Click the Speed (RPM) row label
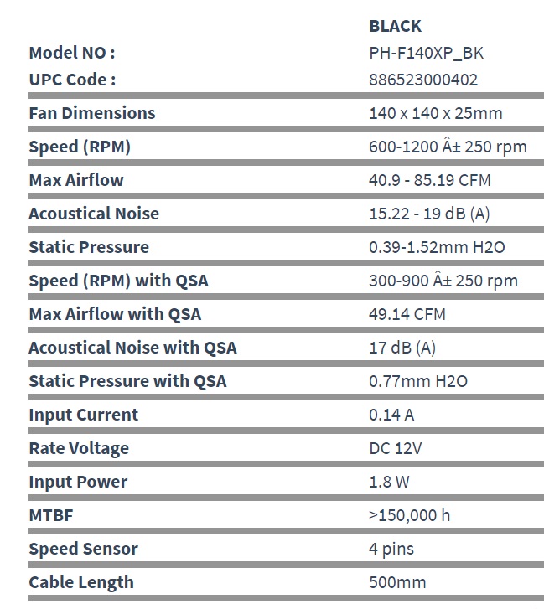The image size is (544, 609). (80, 147)
